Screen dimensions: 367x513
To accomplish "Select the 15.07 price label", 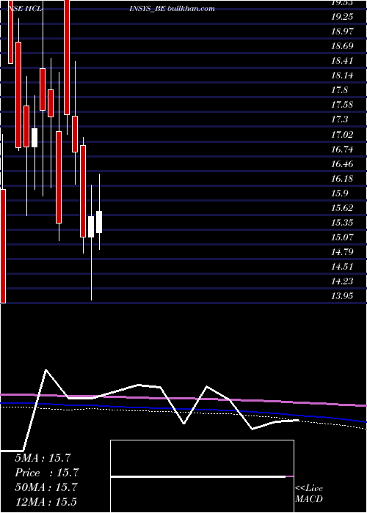I will click(x=342, y=237).
